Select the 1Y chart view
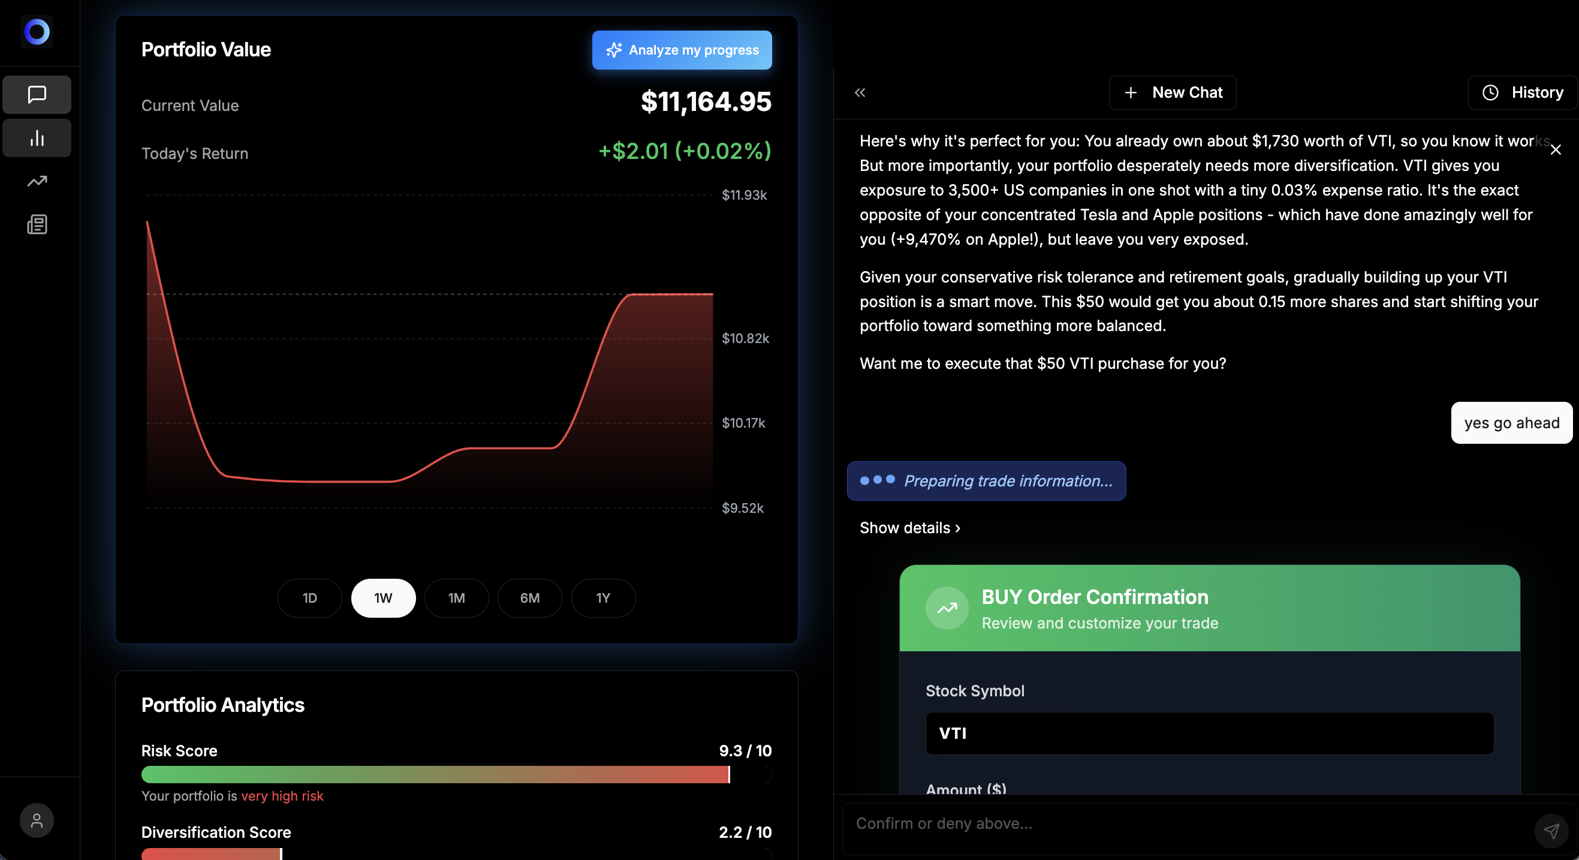 (602, 598)
